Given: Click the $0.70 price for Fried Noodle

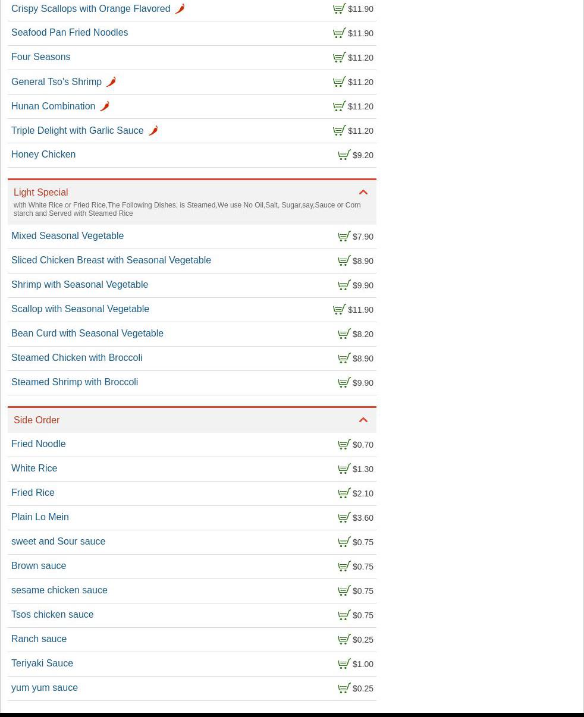Looking at the screenshot, I should (x=363, y=445).
